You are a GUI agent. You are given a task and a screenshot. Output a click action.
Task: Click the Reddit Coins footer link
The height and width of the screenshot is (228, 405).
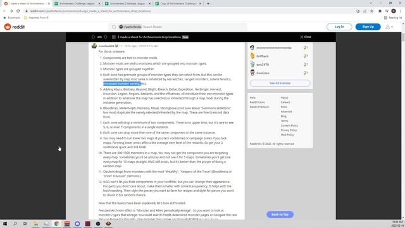click(257, 103)
